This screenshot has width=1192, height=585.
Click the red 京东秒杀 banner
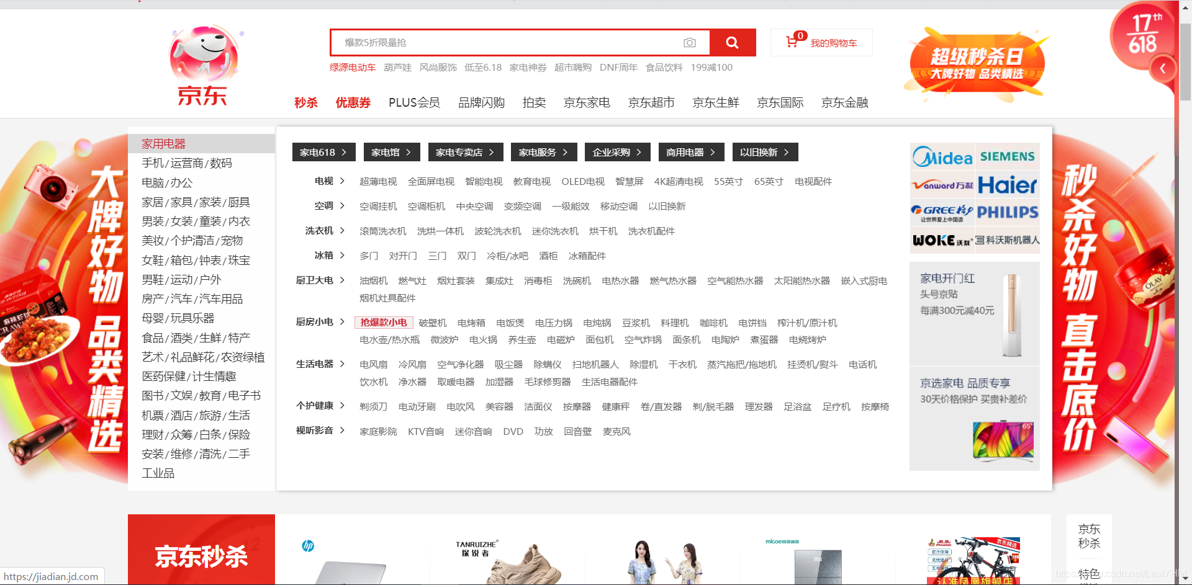point(201,550)
